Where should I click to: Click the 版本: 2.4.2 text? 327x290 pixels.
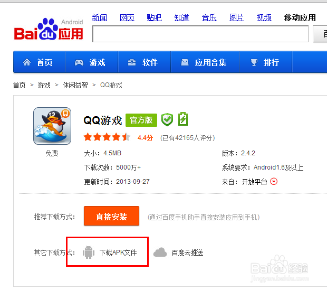coord(238,153)
